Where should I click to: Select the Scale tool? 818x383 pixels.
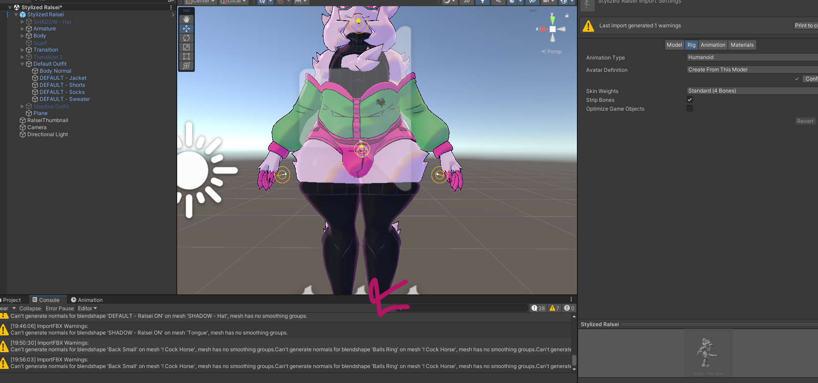click(x=186, y=47)
